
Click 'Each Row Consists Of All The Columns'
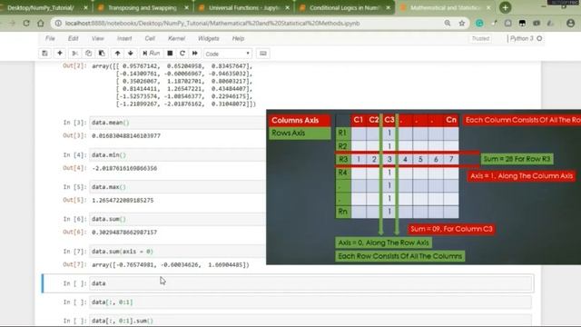click(x=400, y=256)
